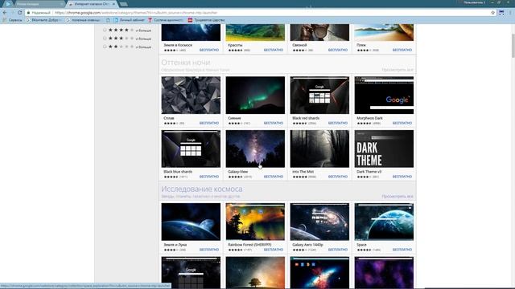Open the Личный кабинет bookmark

pos(129,20)
